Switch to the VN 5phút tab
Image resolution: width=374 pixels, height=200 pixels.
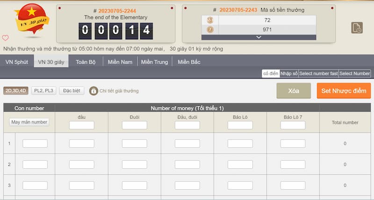click(x=17, y=62)
